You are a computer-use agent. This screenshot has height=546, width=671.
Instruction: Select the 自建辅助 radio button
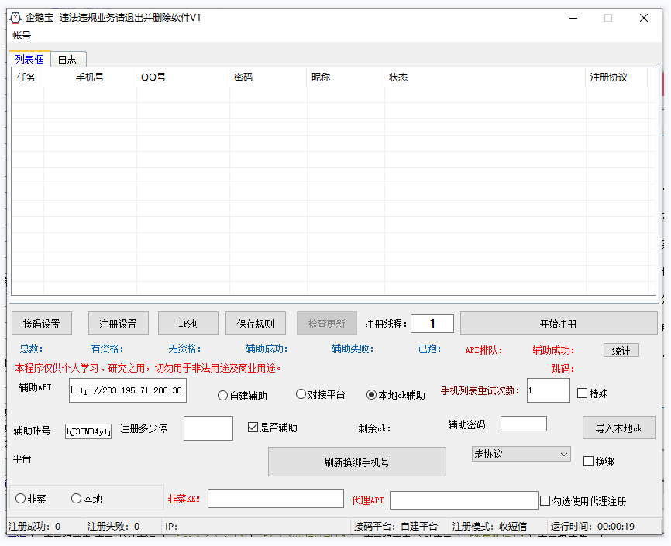pyautogui.click(x=223, y=396)
